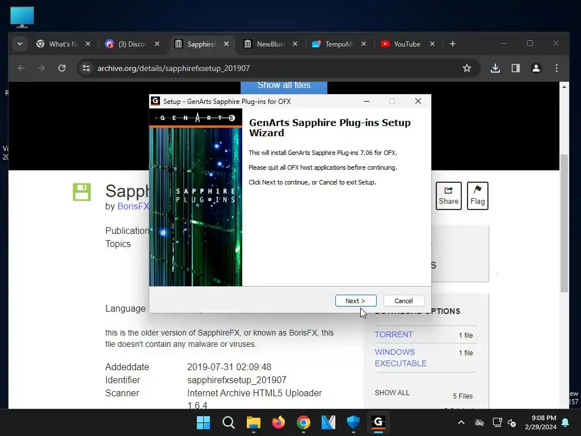Click SHOW ALL downloads link
The image size is (581, 436).
click(392, 393)
